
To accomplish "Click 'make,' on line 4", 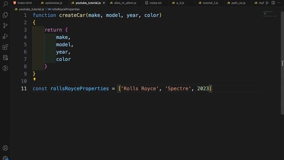I will [x=63, y=37].
